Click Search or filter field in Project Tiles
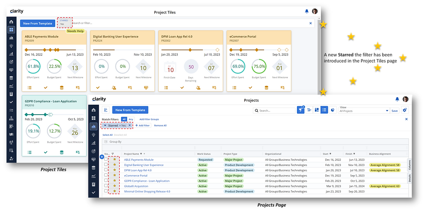Screen dimensions: 425x211 (190, 23)
